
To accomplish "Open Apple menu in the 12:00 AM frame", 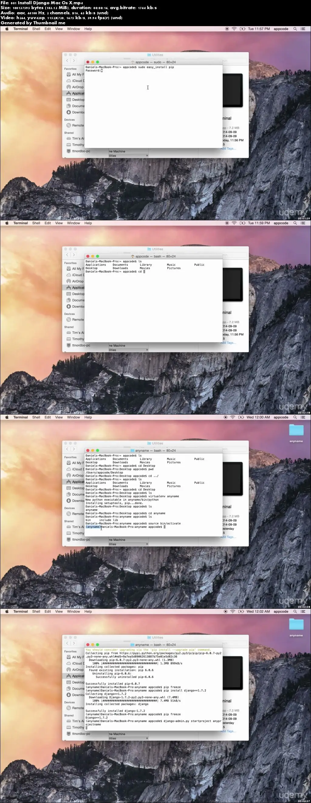I will point(7,417).
